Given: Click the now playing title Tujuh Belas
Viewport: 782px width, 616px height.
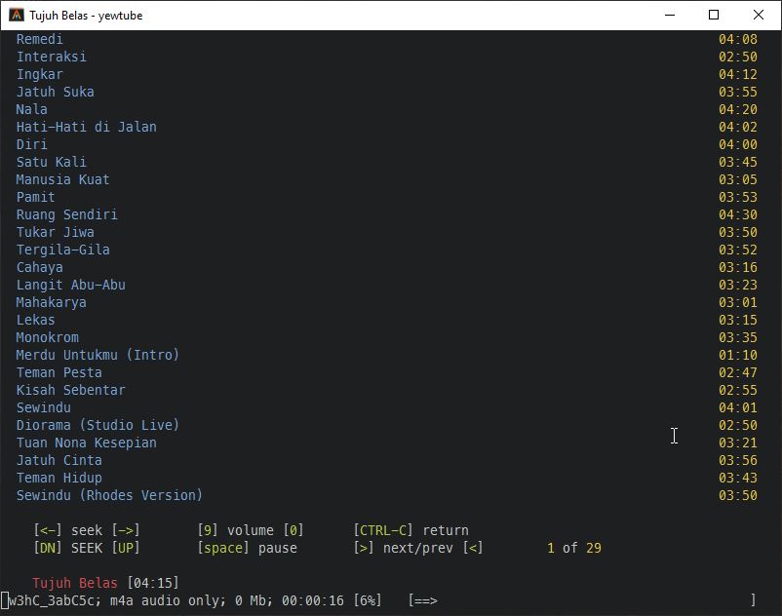Looking at the screenshot, I should tap(74, 583).
